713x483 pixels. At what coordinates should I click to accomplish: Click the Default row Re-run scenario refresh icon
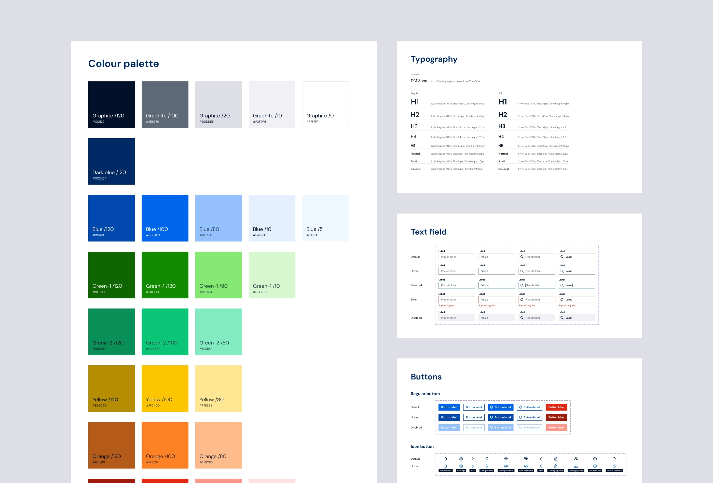pyautogui.click(x=614, y=459)
